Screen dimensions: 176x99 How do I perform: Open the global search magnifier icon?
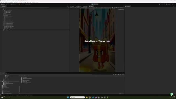pos(164,4)
